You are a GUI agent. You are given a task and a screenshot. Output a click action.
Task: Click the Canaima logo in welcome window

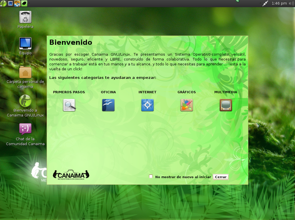coord(71,175)
